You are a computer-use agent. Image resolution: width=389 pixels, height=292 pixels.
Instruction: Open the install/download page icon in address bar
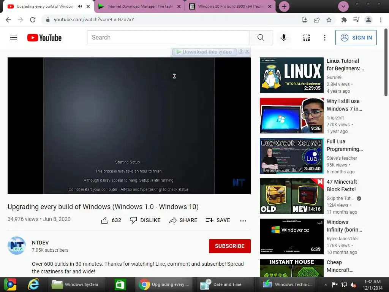point(305,20)
